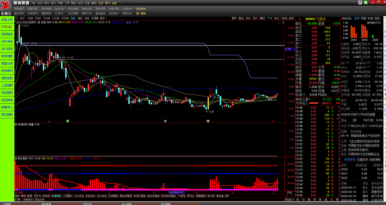This screenshot has width=386, height=205.
Task: Select the 日线 daily period
Action: pyautogui.click(x=73, y=18)
